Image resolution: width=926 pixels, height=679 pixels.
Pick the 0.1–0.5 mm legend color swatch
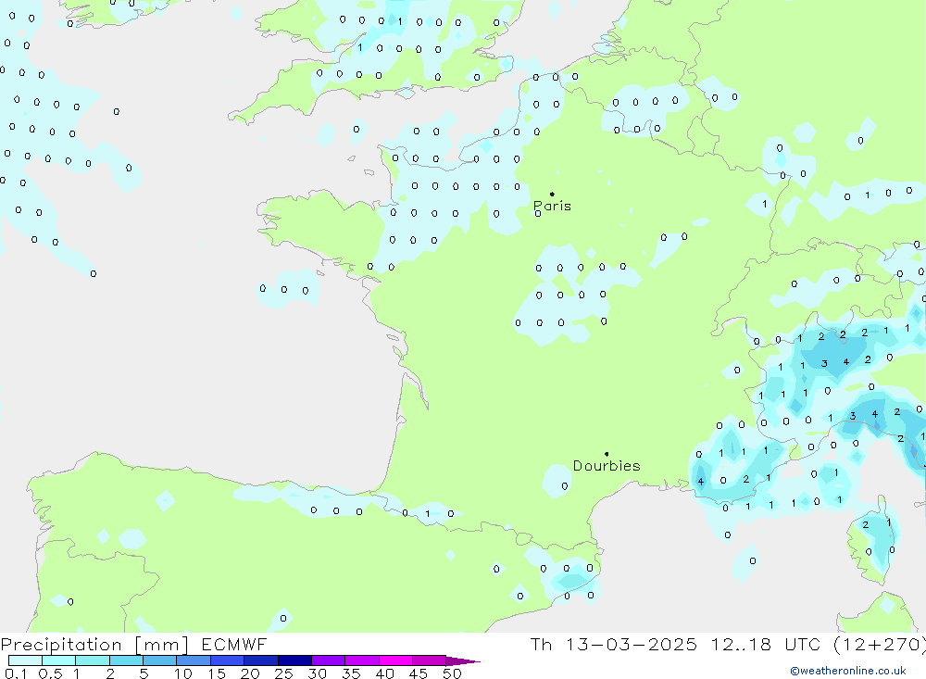tap(25, 660)
